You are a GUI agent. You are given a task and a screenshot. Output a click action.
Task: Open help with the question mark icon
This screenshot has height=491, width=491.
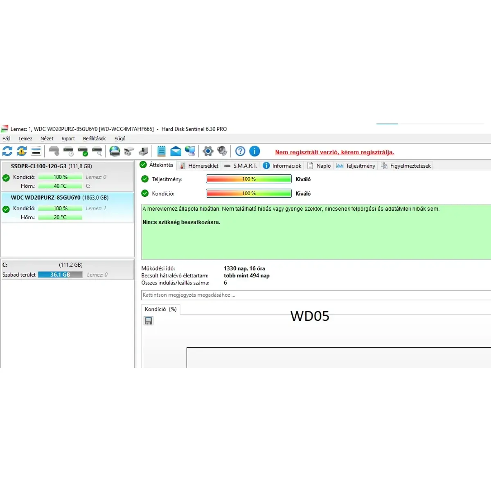click(241, 151)
